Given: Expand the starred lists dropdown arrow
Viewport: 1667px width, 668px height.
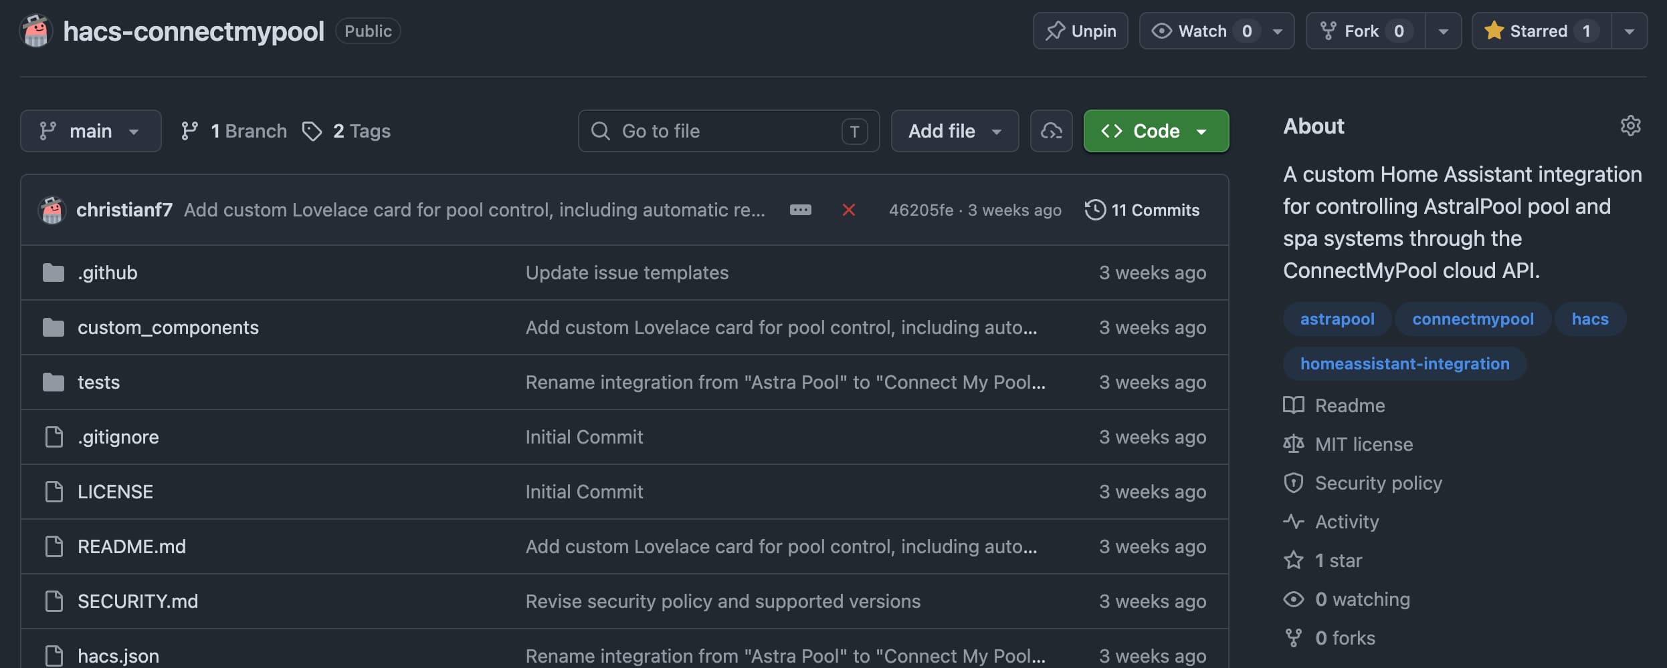Looking at the screenshot, I should point(1630,31).
